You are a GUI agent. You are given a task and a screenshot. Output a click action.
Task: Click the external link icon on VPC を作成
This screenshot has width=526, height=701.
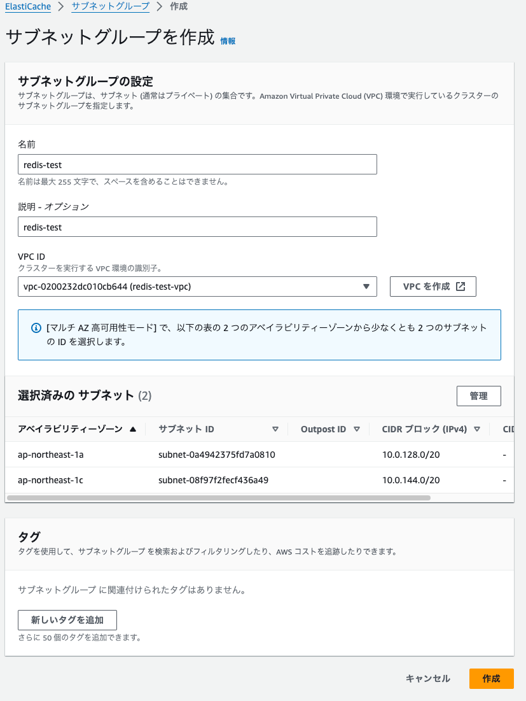[460, 287]
